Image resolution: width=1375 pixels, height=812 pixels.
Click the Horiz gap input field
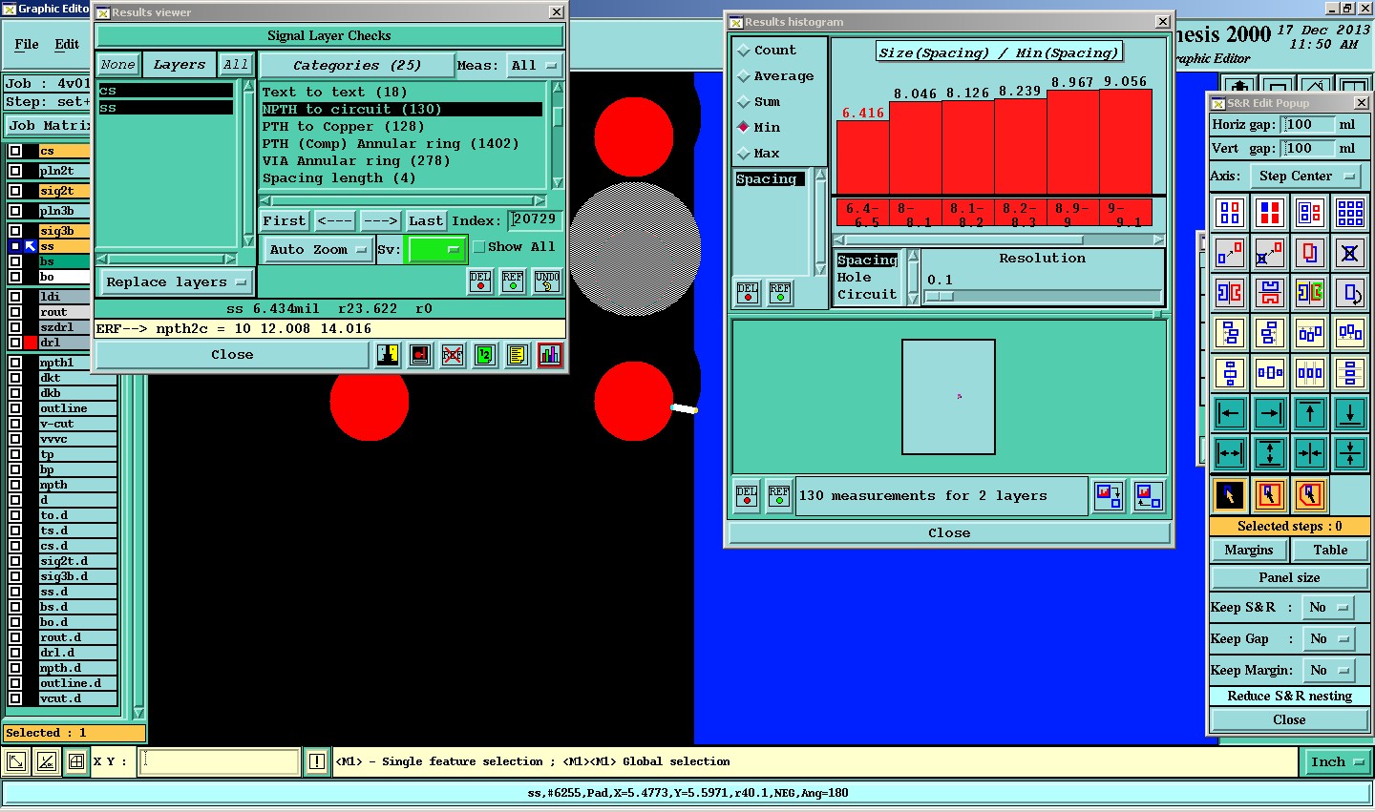[1308, 125]
